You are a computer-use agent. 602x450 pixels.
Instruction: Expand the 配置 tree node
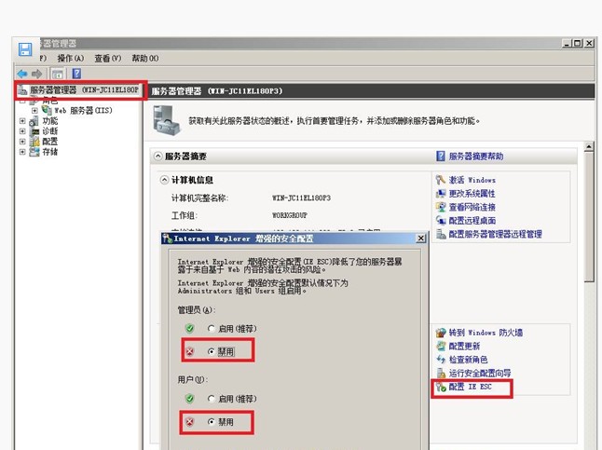point(22,142)
